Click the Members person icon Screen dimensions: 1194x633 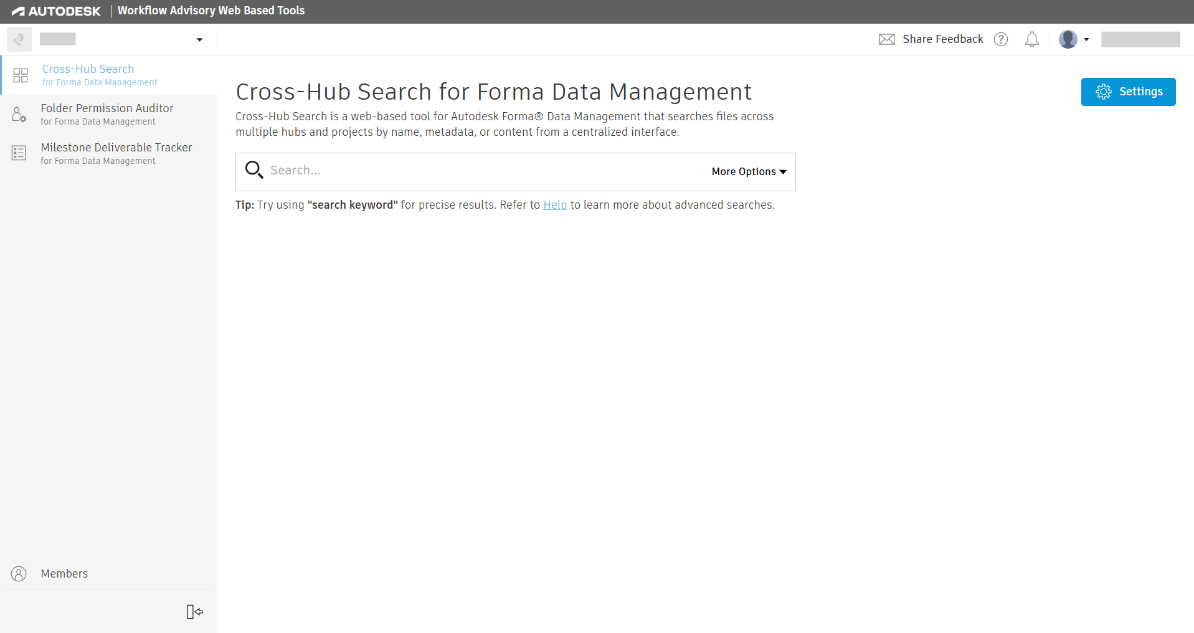pos(19,574)
